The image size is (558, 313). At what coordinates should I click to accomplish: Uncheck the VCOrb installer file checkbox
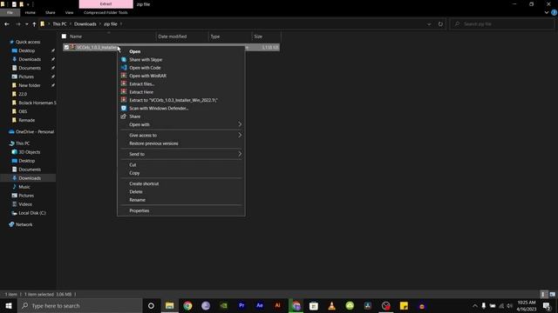point(66,47)
